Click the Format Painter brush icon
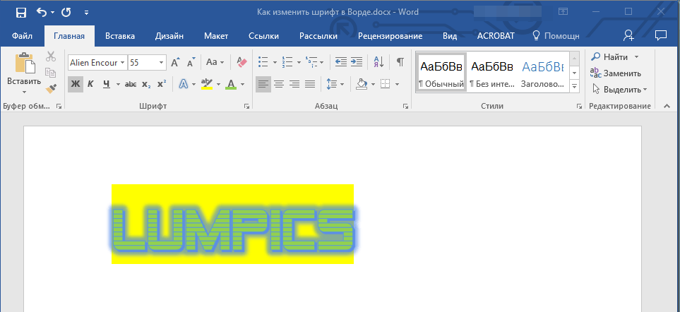The height and width of the screenshot is (312, 680). [51, 89]
